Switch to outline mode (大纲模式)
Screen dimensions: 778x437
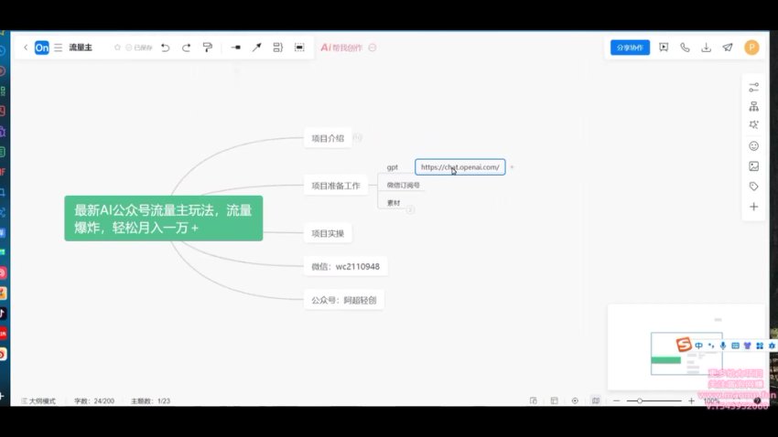click(37, 400)
